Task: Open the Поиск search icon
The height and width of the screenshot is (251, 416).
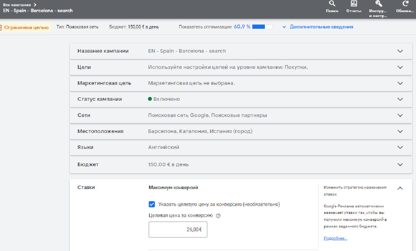Action: coord(332,4)
